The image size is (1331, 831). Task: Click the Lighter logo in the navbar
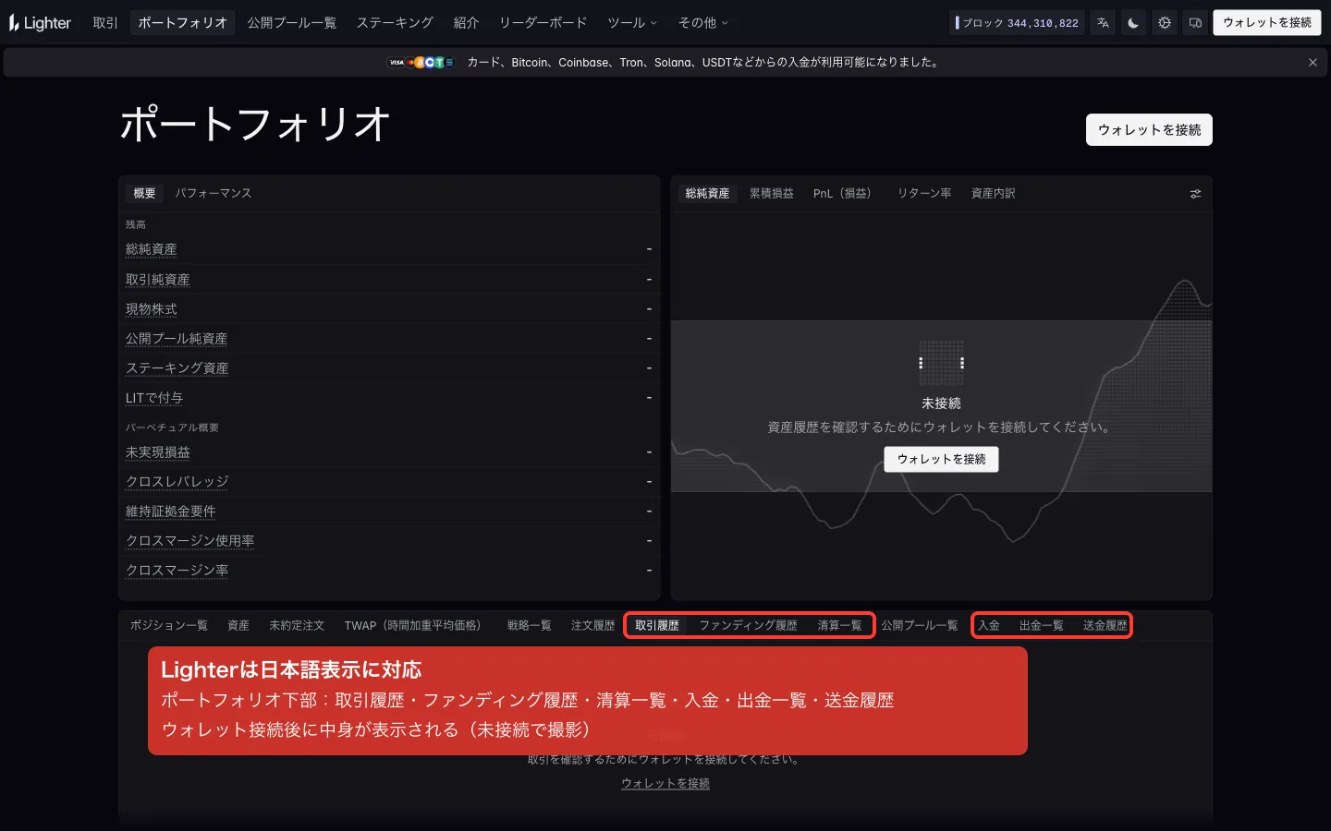(x=41, y=23)
